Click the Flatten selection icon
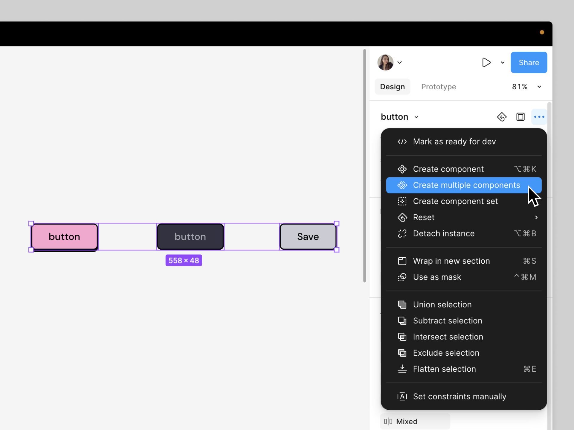574x430 pixels. [402, 369]
